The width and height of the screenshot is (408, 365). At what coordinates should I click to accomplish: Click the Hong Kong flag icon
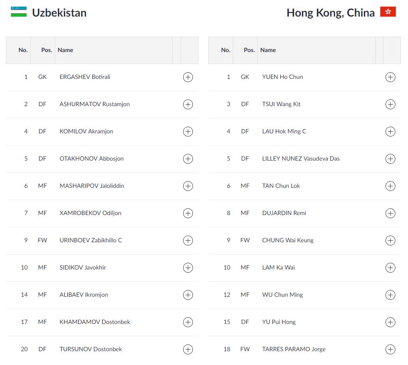(388, 12)
